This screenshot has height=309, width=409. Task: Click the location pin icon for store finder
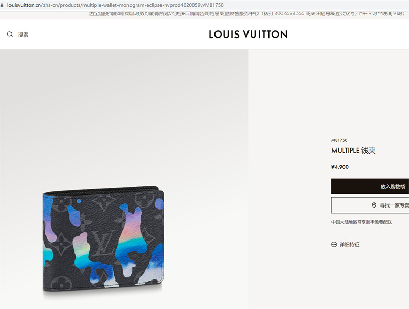(374, 205)
